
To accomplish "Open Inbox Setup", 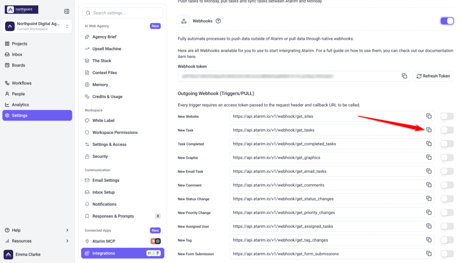I will point(104,192).
